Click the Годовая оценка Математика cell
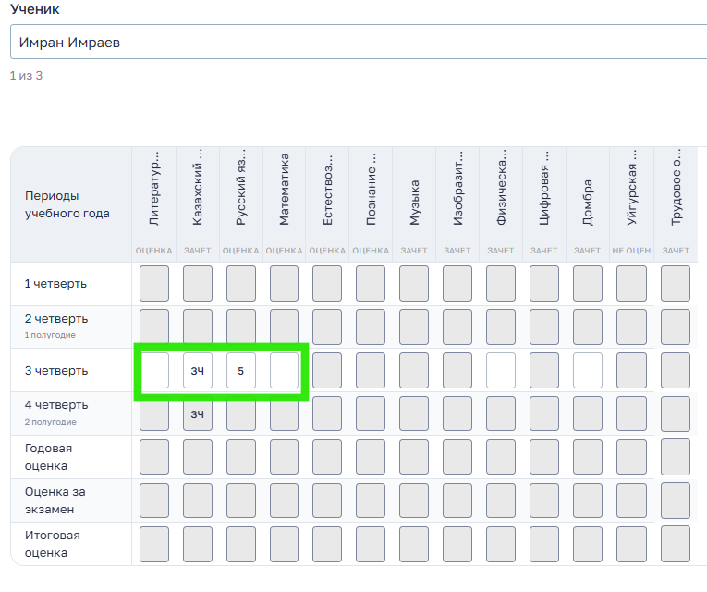Image resolution: width=707 pixels, height=592 pixels. 285,457
